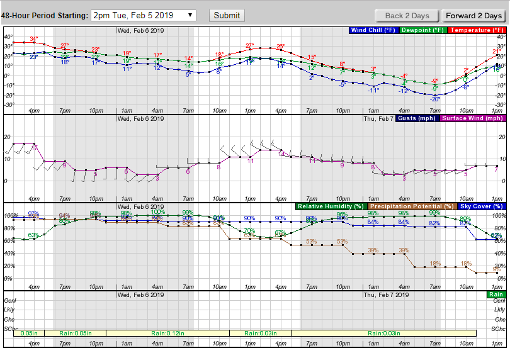Click the 63% relative humidity data label
This screenshot has height=348, width=510.
33,235
